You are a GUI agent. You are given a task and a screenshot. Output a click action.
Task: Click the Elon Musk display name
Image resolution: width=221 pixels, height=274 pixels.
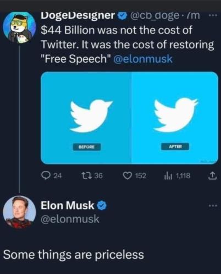coord(68,205)
